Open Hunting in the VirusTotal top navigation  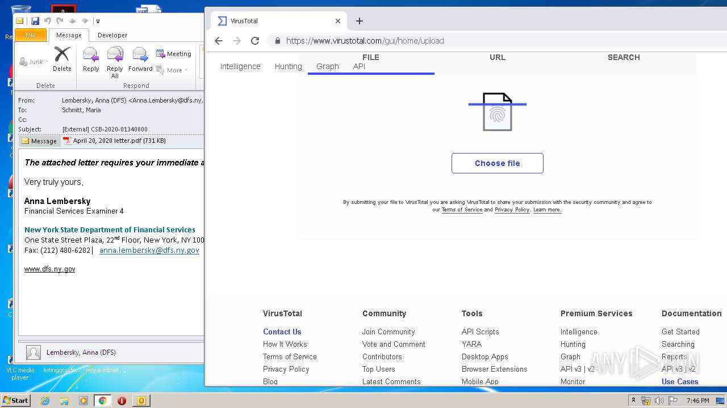click(289, 66)
